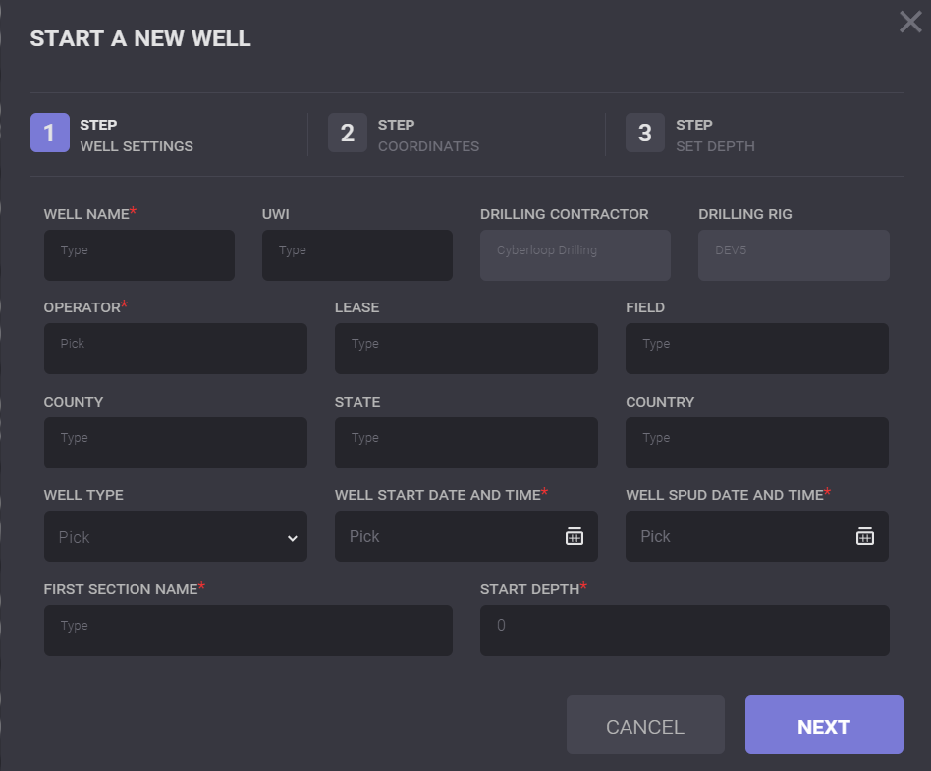Screen dimensions: 931x771
Task: Click the County input field
Action: click(x=176, y=443)
